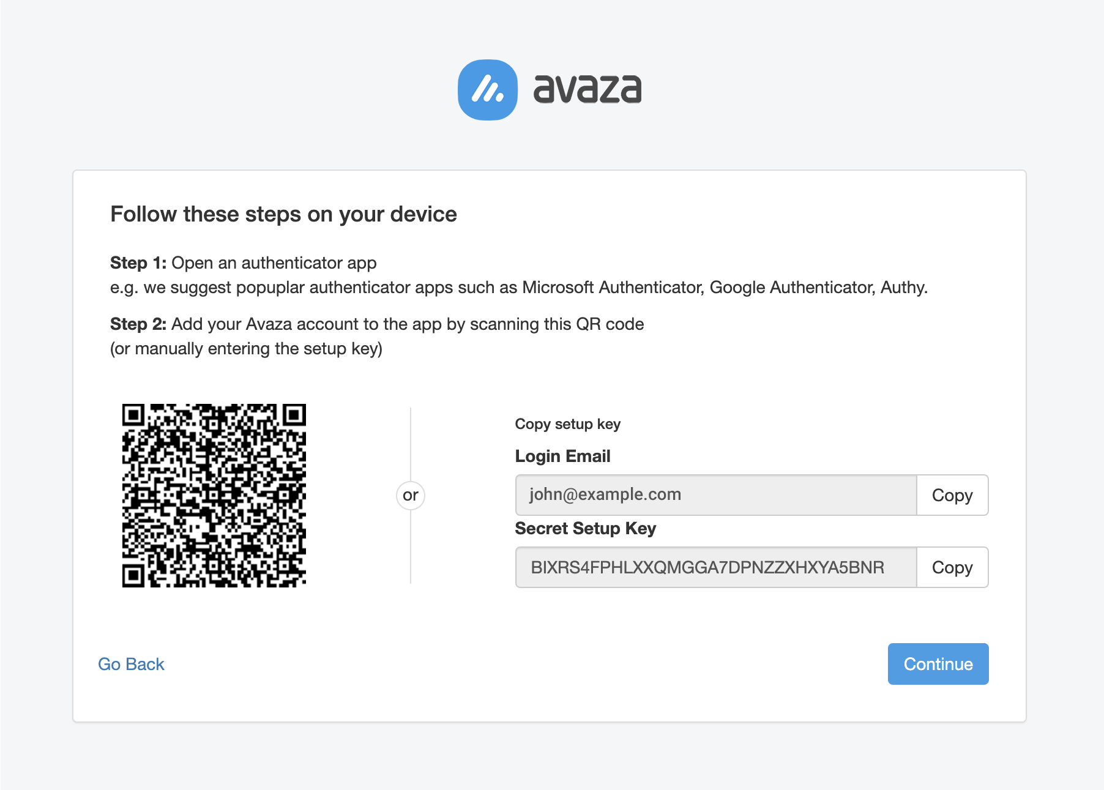Click the avaza wordmark text
Viewport: 1104px width, 790px height.
pyautogui.click(x=587, y=89)
